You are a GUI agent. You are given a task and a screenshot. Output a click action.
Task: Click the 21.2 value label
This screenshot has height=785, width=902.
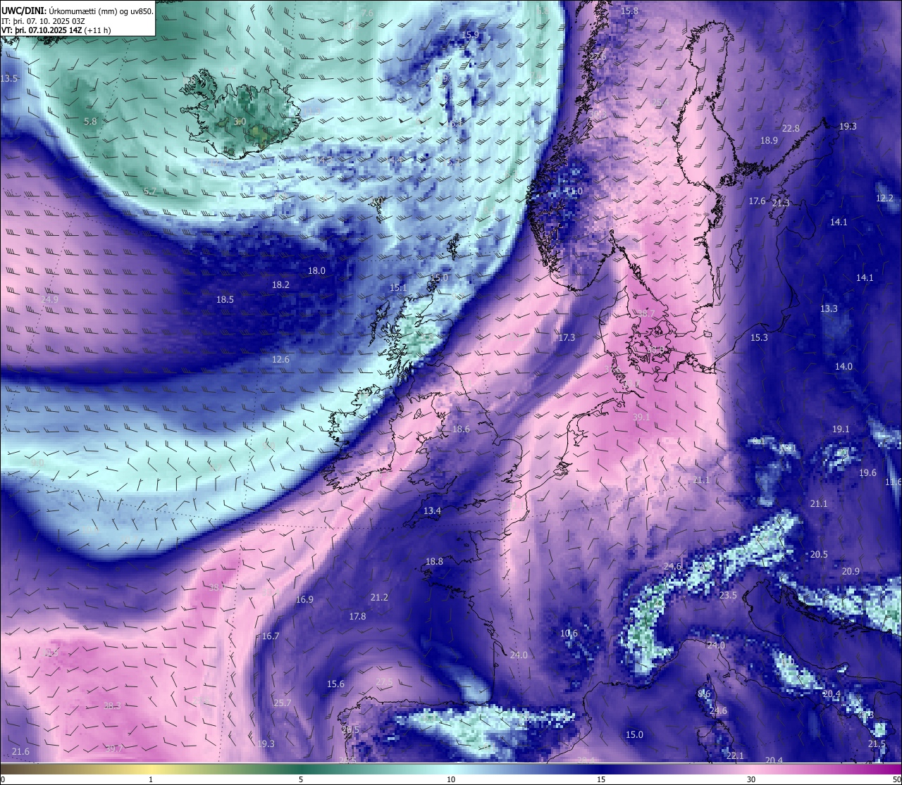pyautogui.click(x=379, y=598)
